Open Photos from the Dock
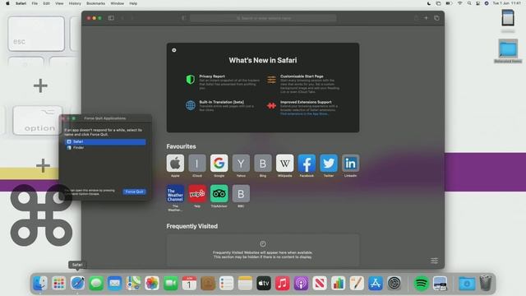Screen dimensions: 526x296 coord(152,283)
